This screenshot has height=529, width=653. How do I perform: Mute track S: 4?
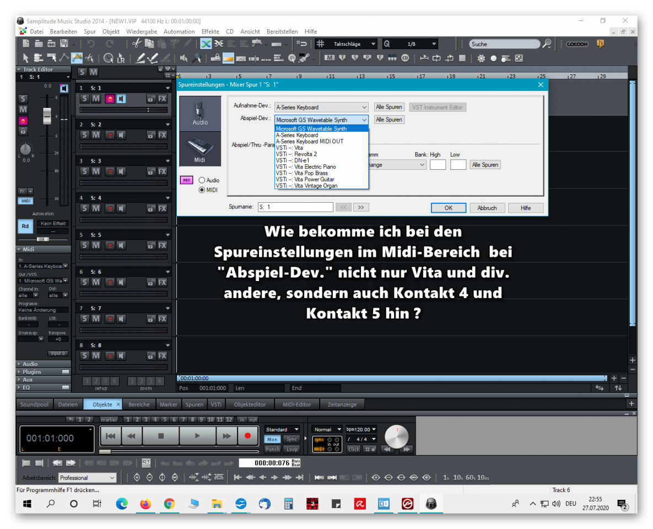pyautogui.click(x=96, y=209)
